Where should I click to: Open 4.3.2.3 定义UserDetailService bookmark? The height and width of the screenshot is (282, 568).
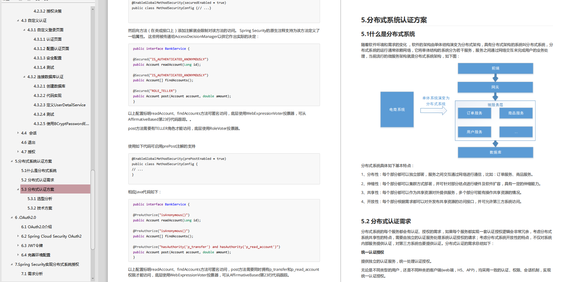pyautogui.click(x=59, y=105)
